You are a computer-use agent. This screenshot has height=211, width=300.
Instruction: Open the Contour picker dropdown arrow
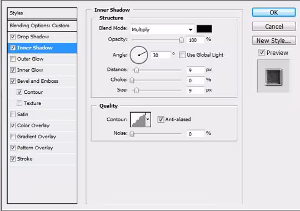(x=148, y=119)
